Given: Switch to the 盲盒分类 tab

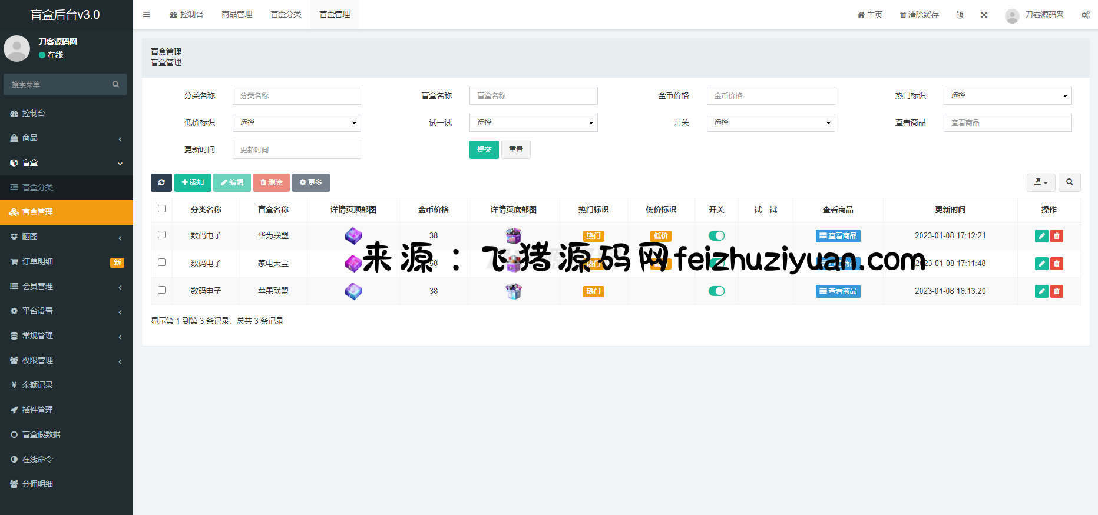Looking at the screenshot, I should pyautogui.click(x=286, y=15).
